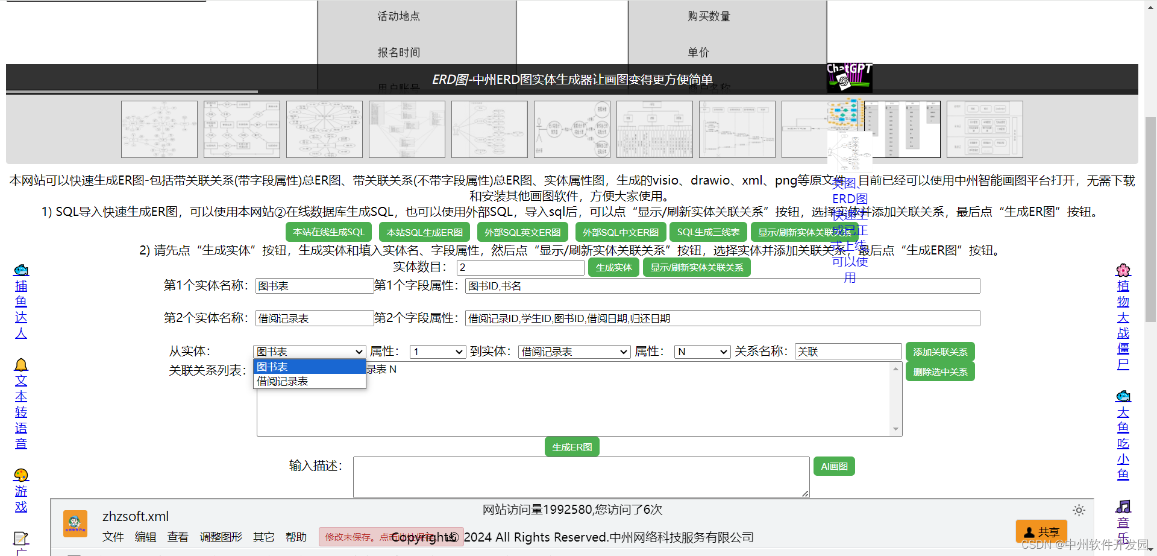This screenshot has height=556, width=1157.
Task: Click the 外部SQL英文ER图 button
Action: (522, 232)
